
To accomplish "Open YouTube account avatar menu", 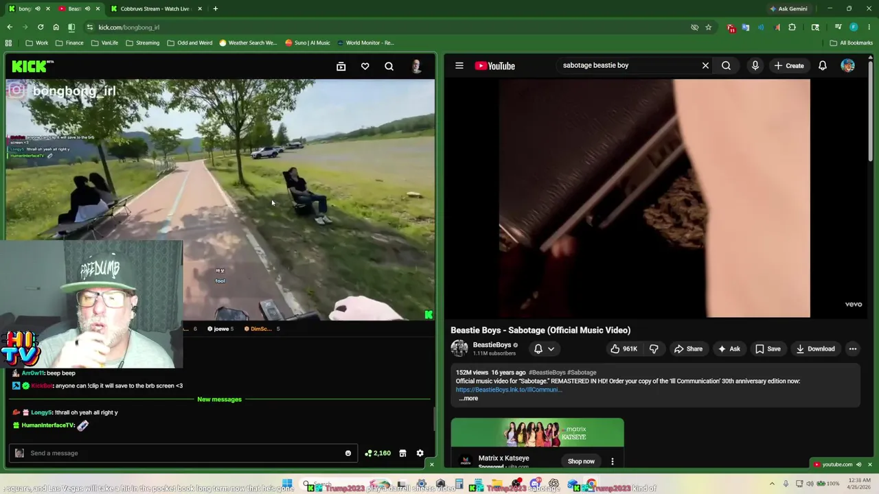I will coord(848,66).
